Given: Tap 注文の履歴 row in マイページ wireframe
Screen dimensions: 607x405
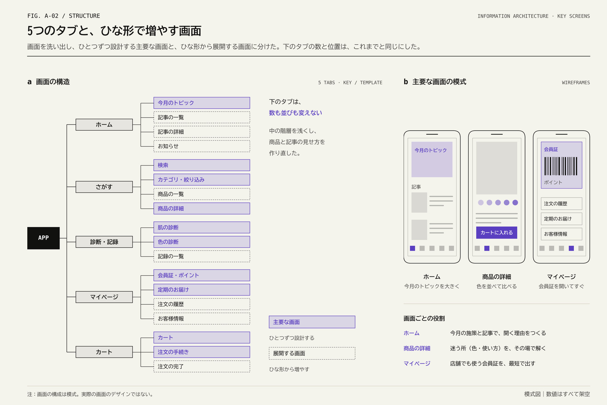Looking at the screenshot, I should click(x=561, y=204).
